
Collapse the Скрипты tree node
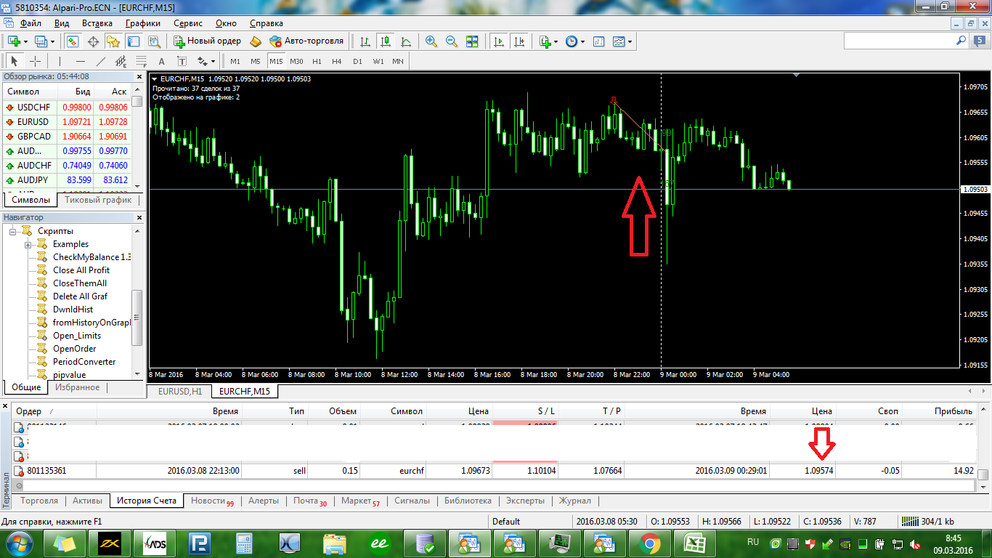[x=12, y=231]
